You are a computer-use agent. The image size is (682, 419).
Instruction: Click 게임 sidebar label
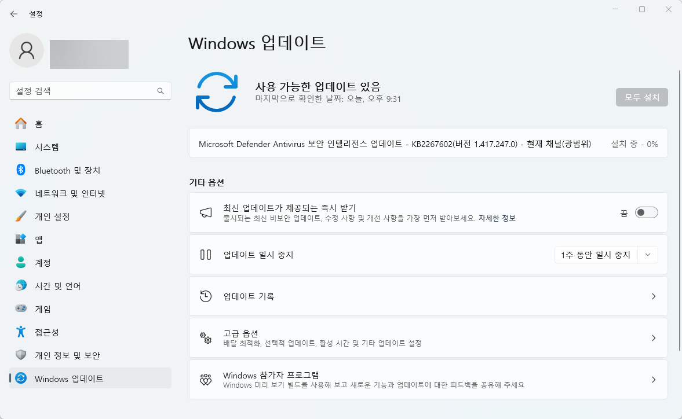(43, 309)
